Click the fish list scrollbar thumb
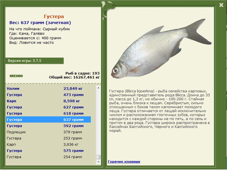 pos(98,157)
